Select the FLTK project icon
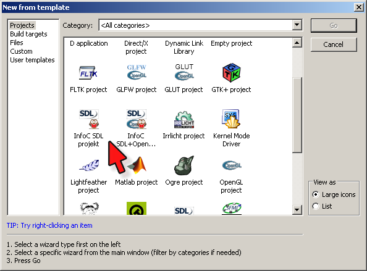The height and width of the screenshot is (271, 367). [88, 73]
